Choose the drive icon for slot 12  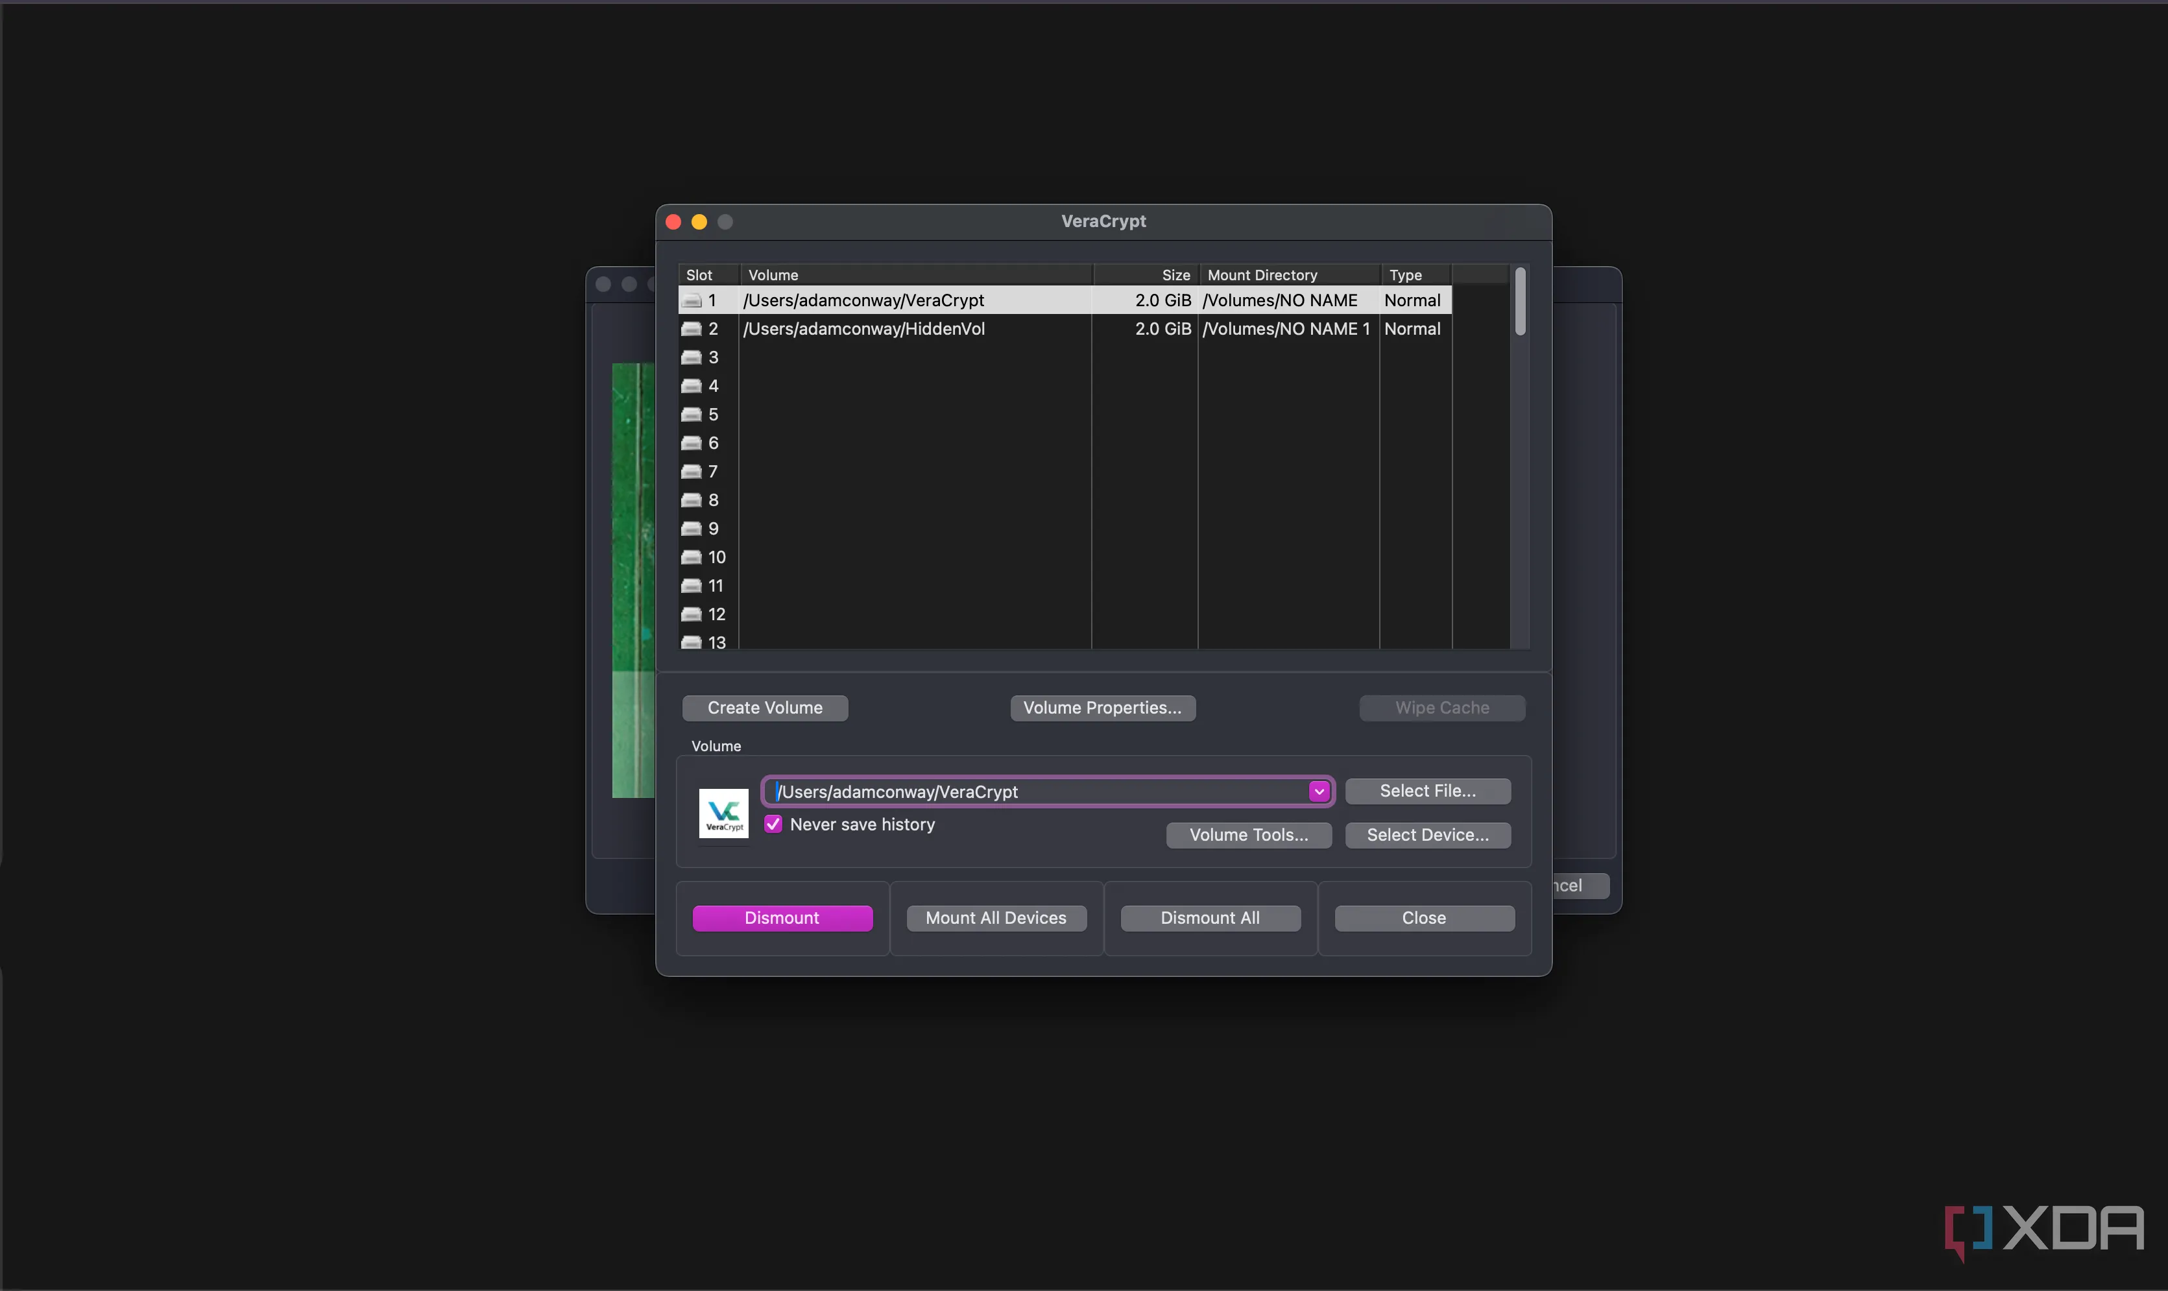click(x=692, y=615)
